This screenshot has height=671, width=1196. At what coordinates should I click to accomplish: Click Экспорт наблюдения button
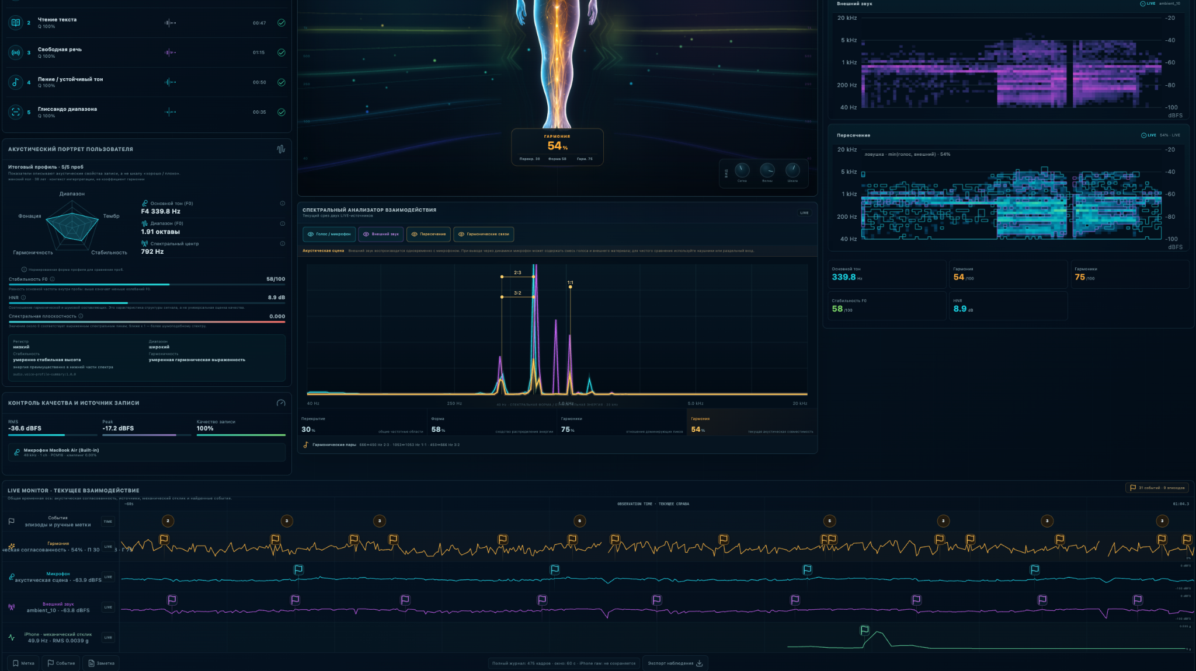click(x=675, y=663)
